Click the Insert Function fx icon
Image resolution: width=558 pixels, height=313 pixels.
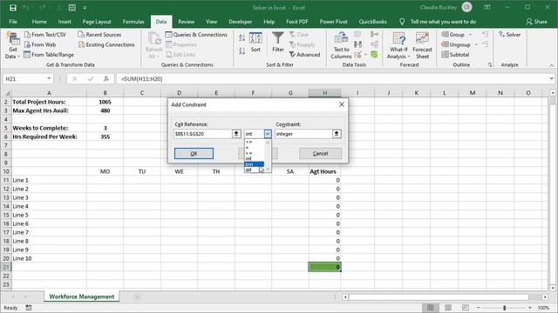tap(106, 79)
